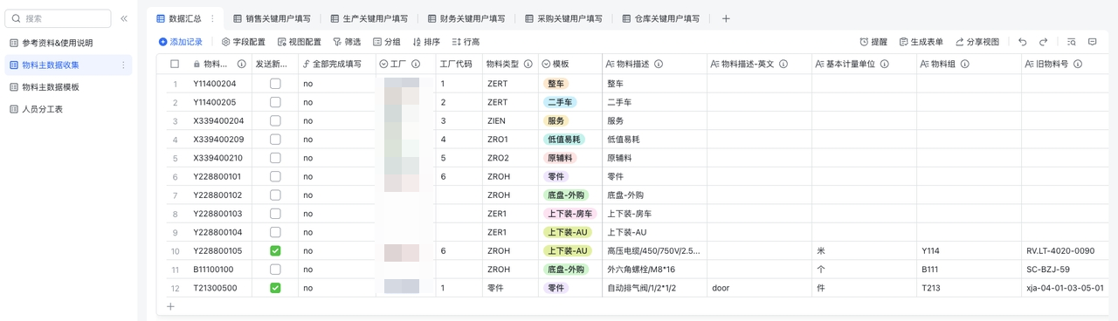
Task: Toggle the select-all checkbox in the header row
Action: (x=175, y=64)
